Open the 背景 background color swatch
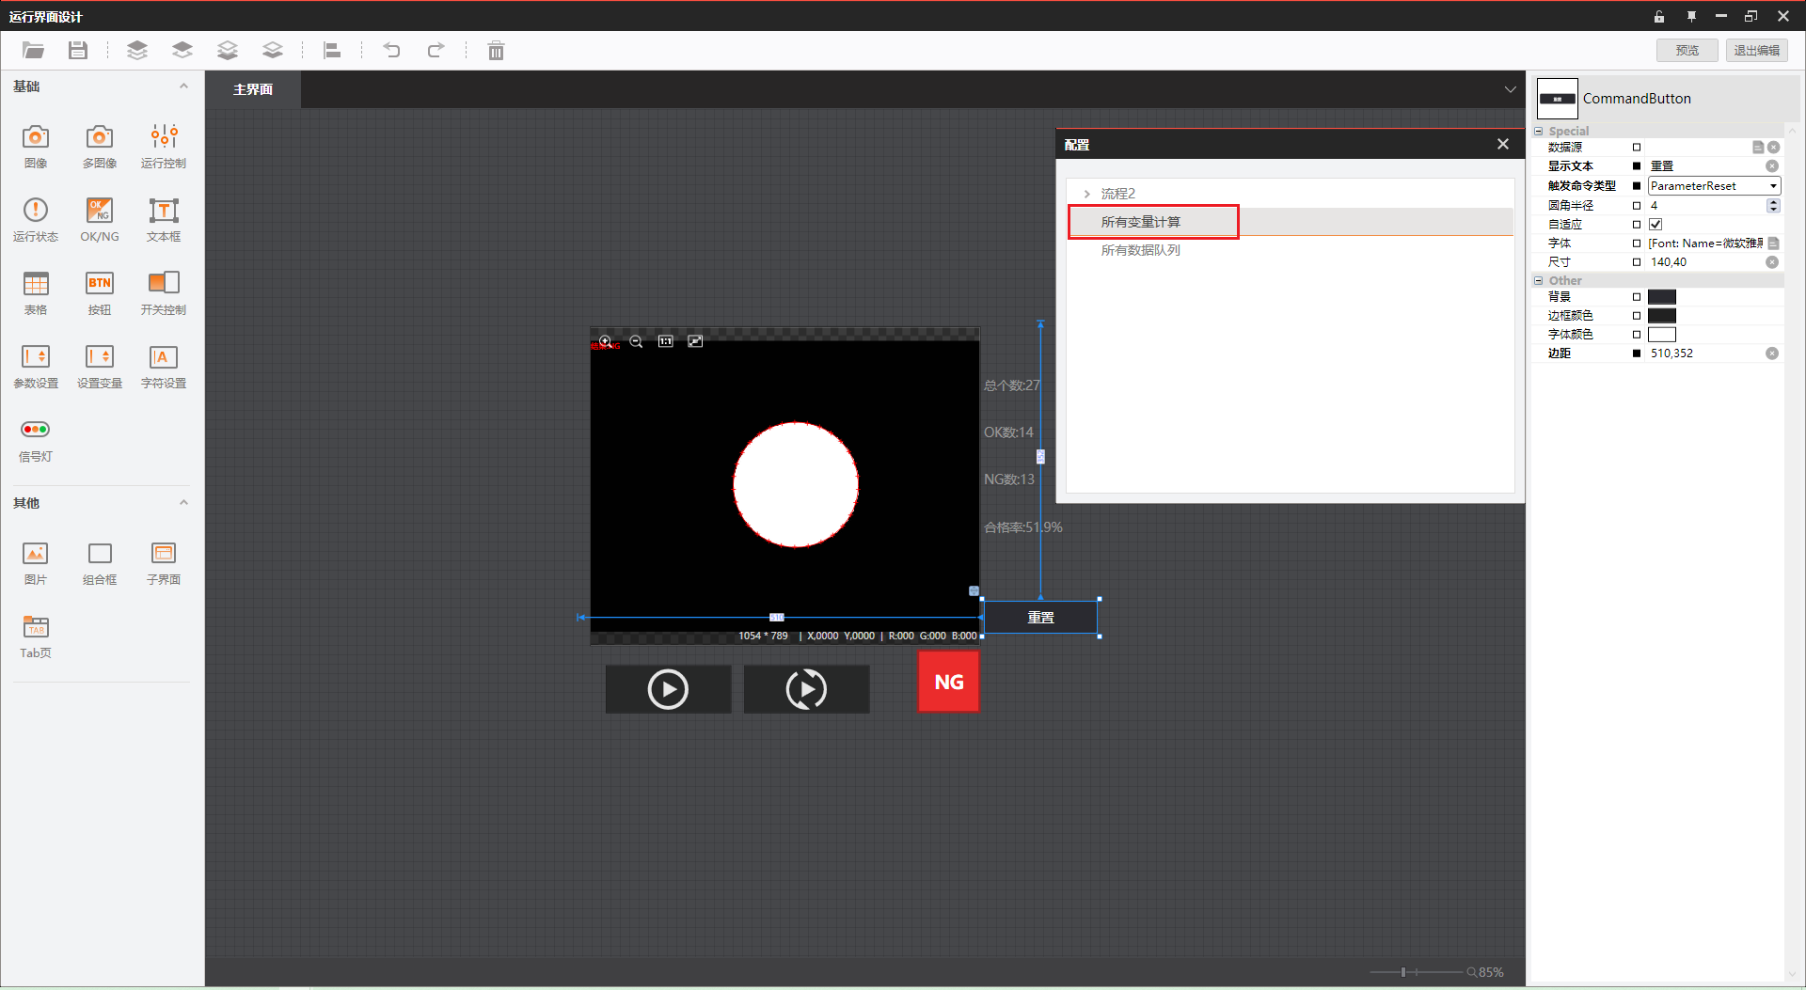Viewport: 1806px width, 990px height. tap(1661, 297)
